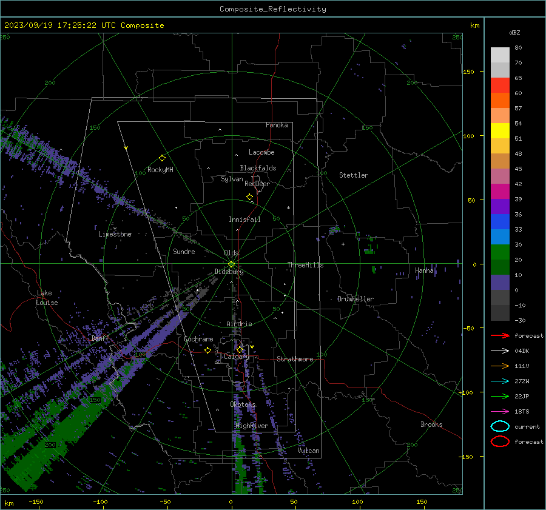Click the Sundre label
546x510 pixels.
click(x=184, y=251)
